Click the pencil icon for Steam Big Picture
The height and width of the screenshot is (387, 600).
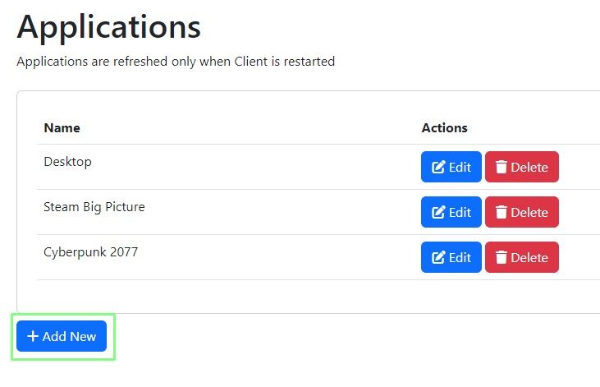click(439, 212)
